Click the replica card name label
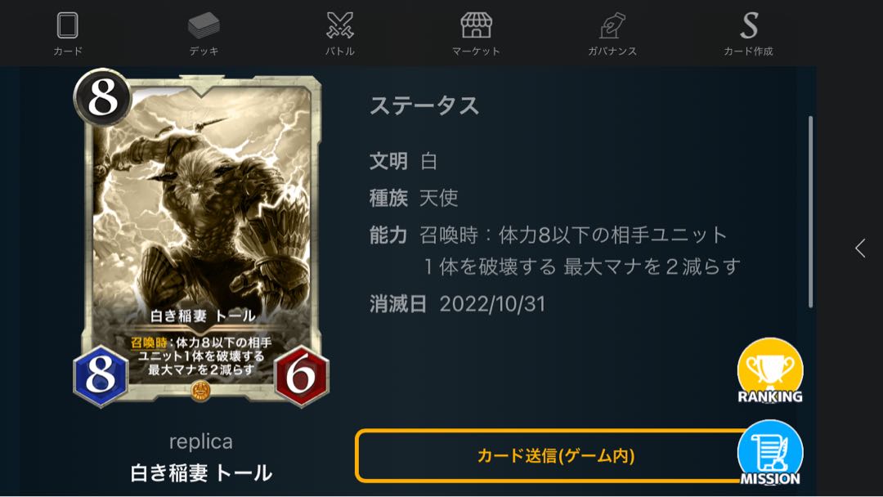The image size is (883, 497). (x=201, y=442)
